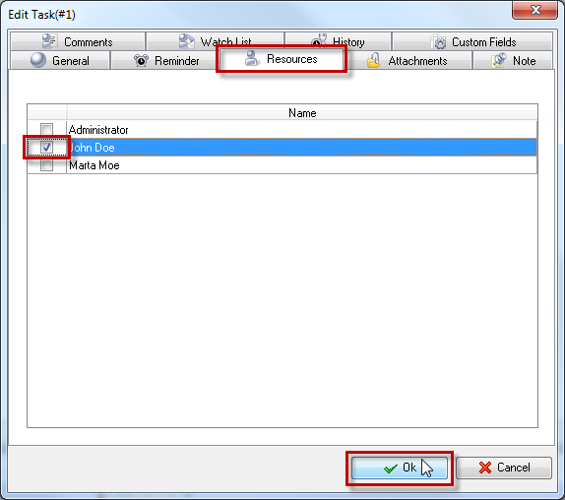
Task: Click the Reminder alarm clock icon
Action: point(142,60)
